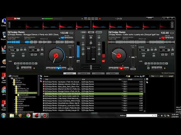
Task: Click the left deck pitch bend minus button
Action: pos(69,69)
